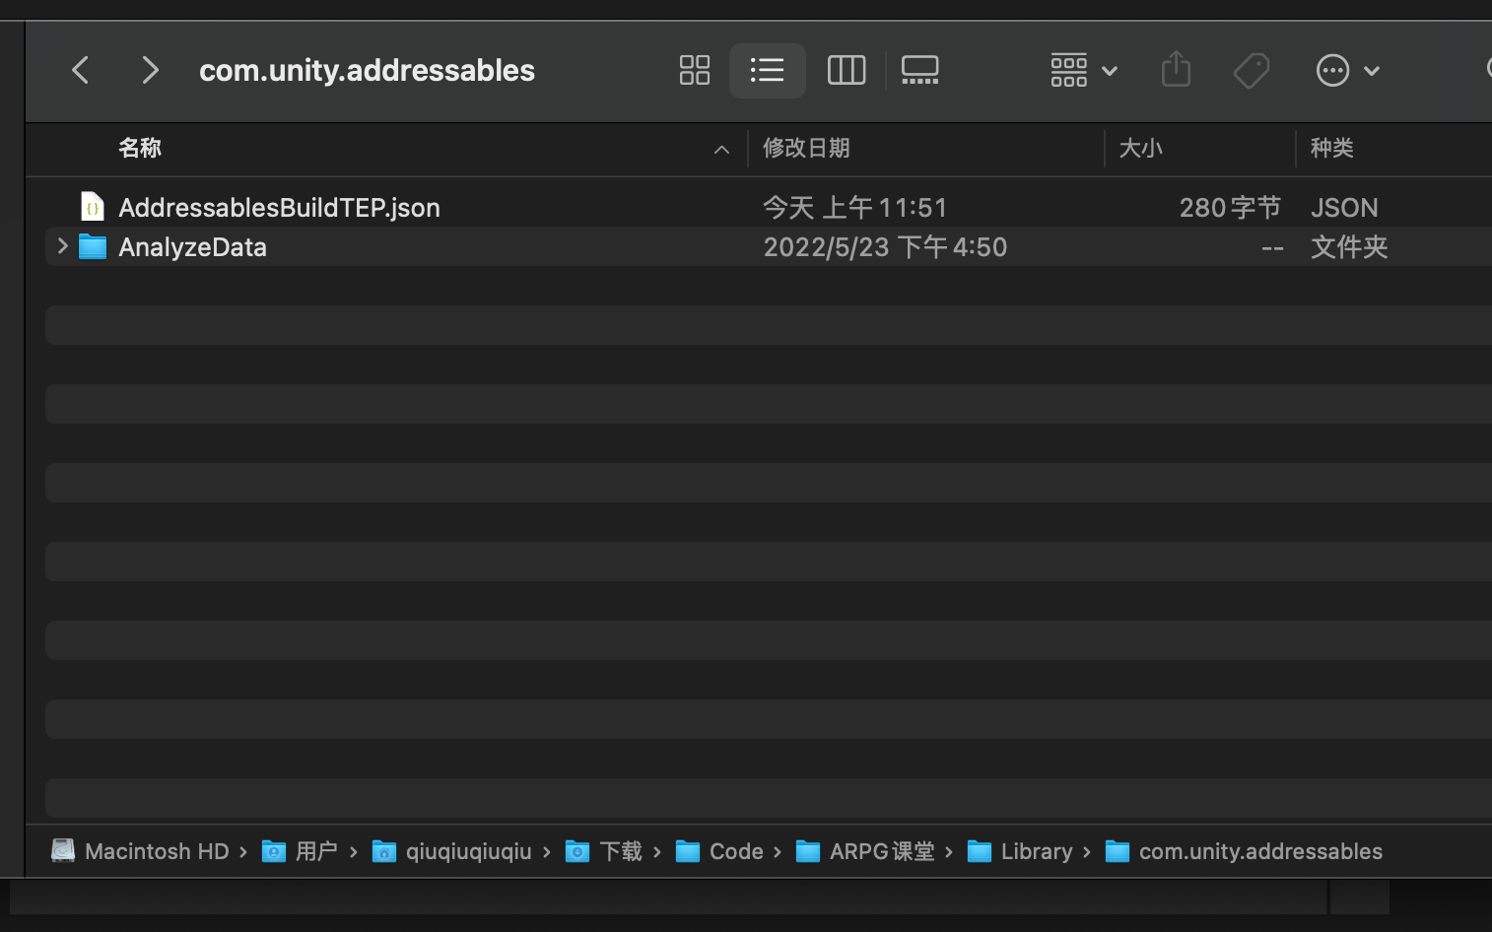Click com.unity.addressables in the path bar

(x=1244, y=851)
